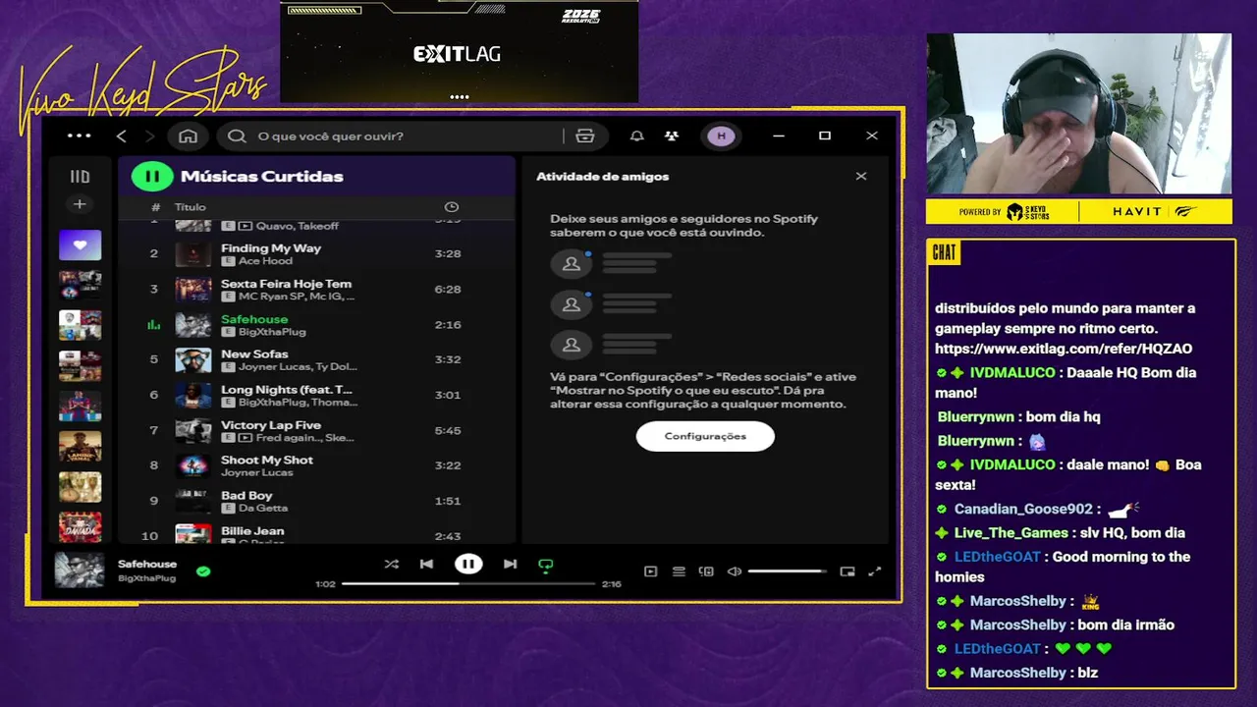Toggle the green saved checkmark for Safehouse
The height and width of the screenshot is (707, 1257).
pyautogui.click(x=203, y=571)
